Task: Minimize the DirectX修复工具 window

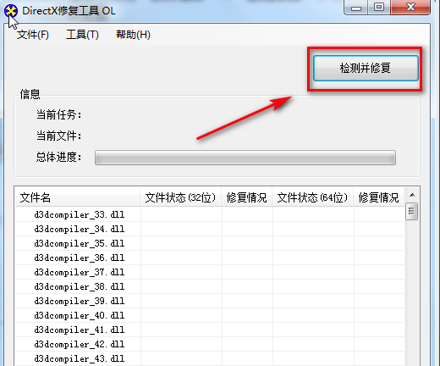Action: click(x=356, y=8)
